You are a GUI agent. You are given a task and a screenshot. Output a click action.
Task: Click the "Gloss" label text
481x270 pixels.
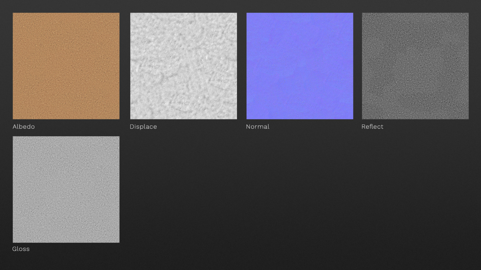[x=21, y=249]
